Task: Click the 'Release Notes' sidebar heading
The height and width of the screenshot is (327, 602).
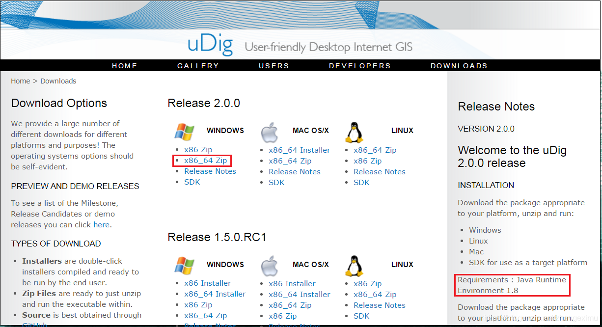Action: [x=496, y=107]
